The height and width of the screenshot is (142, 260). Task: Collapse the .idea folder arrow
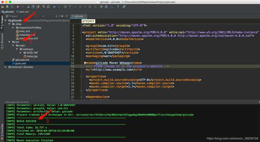pos(9,24)
